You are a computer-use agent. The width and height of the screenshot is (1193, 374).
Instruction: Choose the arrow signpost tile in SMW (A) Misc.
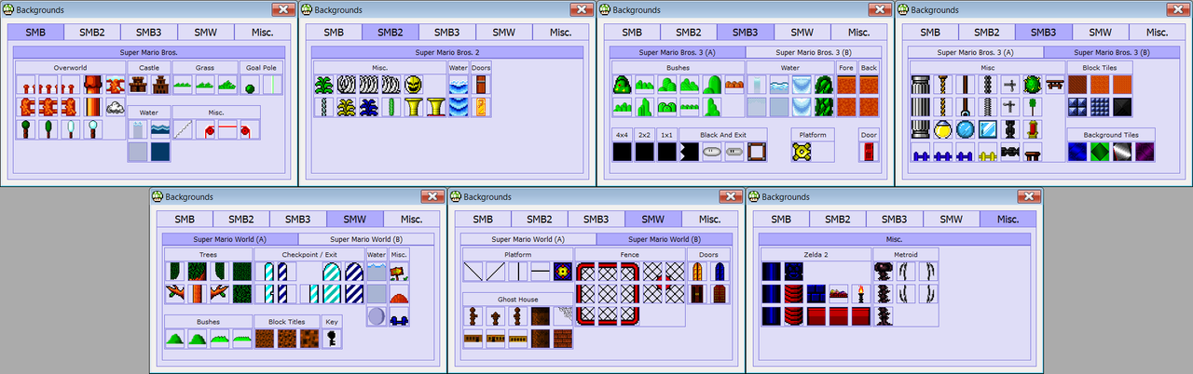(x=399, y=272)
